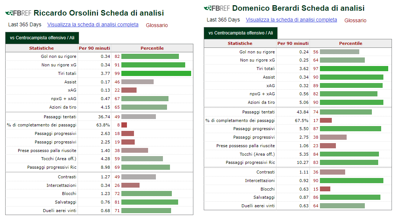Click the Per 90 minuti header in Orsolini's table

[95, 48]
